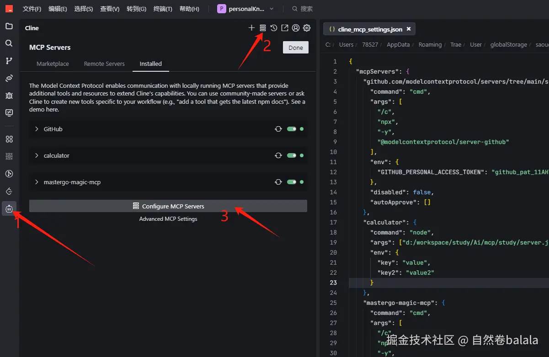
Task: Expand the GitHub server row
Action: [37, 129]
